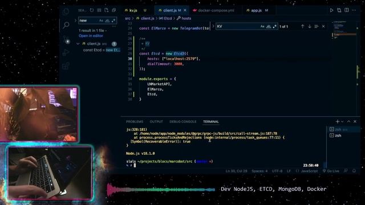This screenshot has width=365, height=205.
Task: Open the Extensions view
Action: 66,66
